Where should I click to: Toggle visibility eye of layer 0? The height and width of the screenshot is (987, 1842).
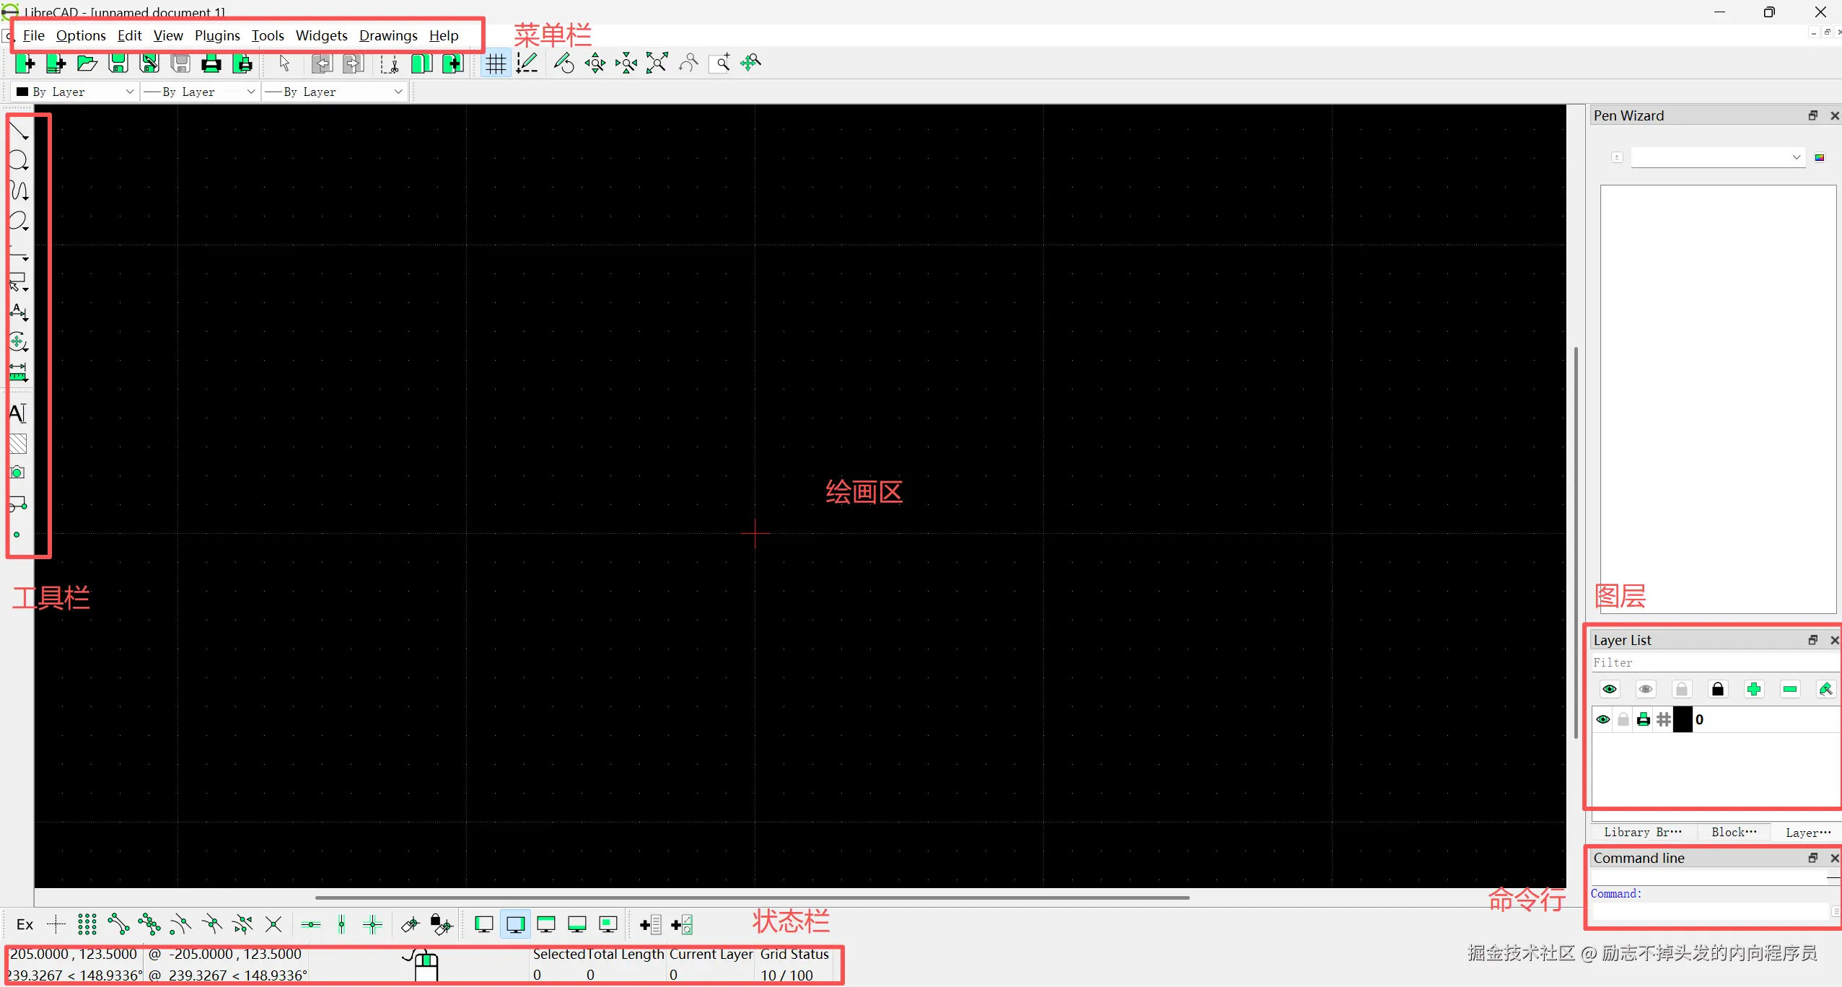(x=1603, y=719)
